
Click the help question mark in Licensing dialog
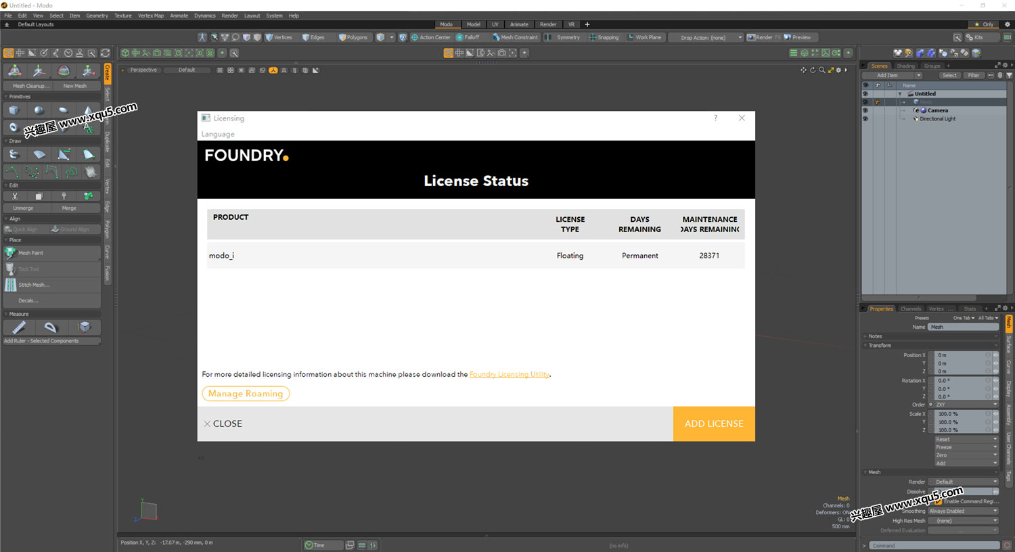(x=715, y=118)
